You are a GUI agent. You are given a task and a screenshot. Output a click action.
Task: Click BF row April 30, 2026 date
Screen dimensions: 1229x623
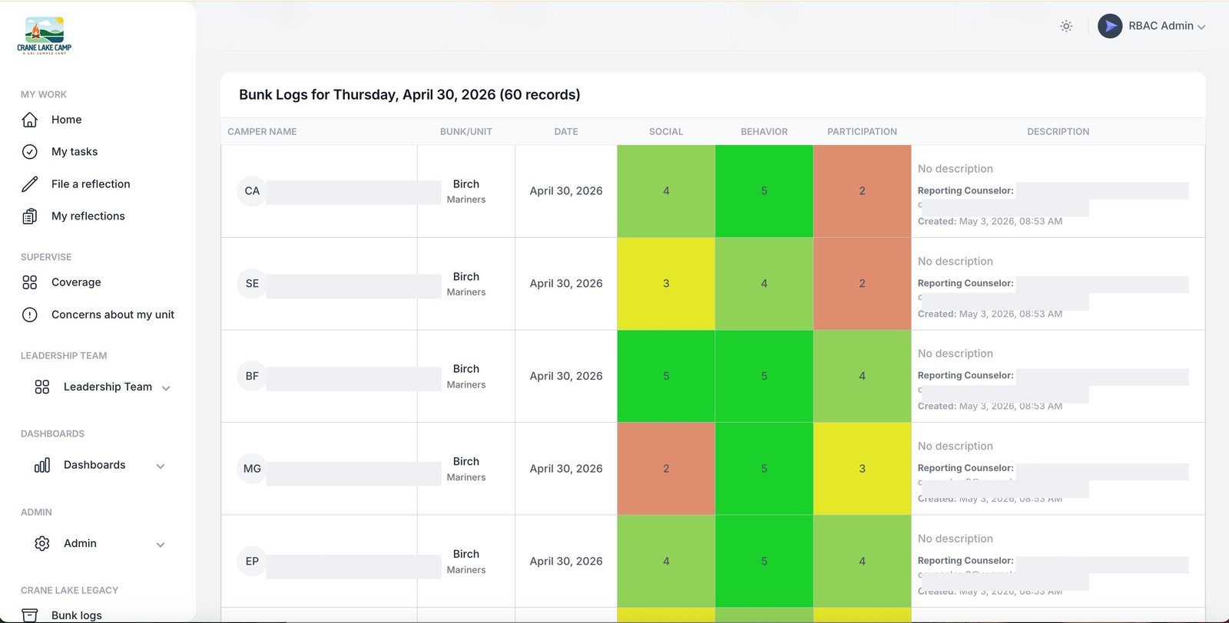tap(566, 376)
